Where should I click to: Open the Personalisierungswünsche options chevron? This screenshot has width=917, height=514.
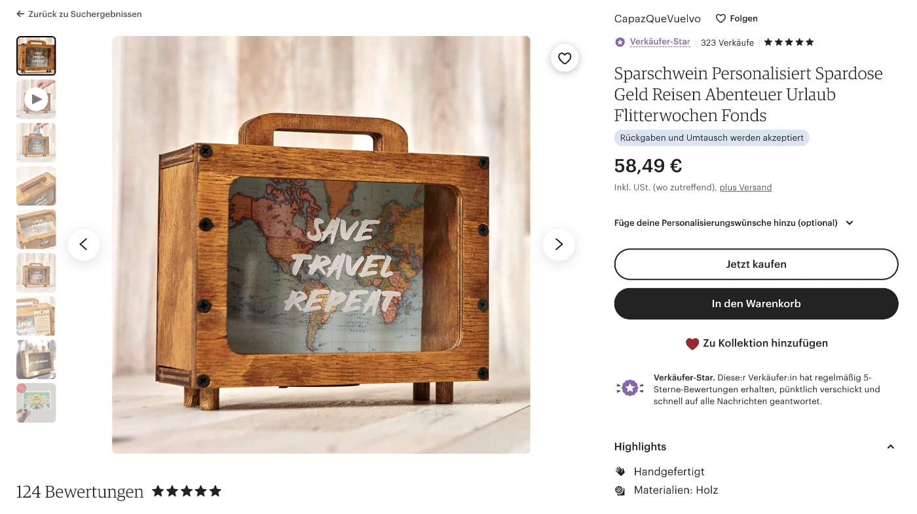849,223
